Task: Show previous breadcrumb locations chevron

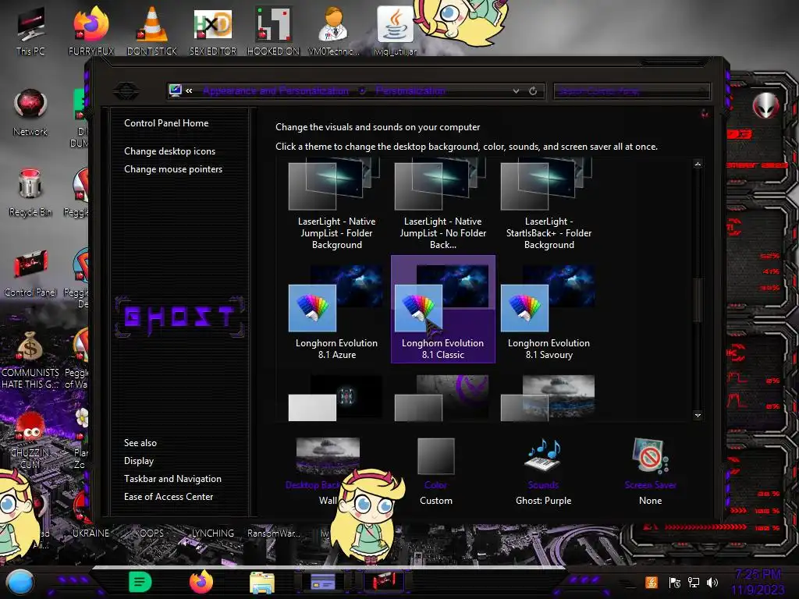Action: (x=189, y=90)
